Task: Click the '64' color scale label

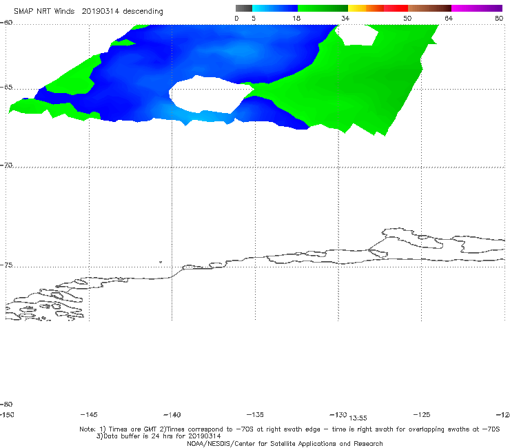Action: pyautogui.click(x=449, y=19)
